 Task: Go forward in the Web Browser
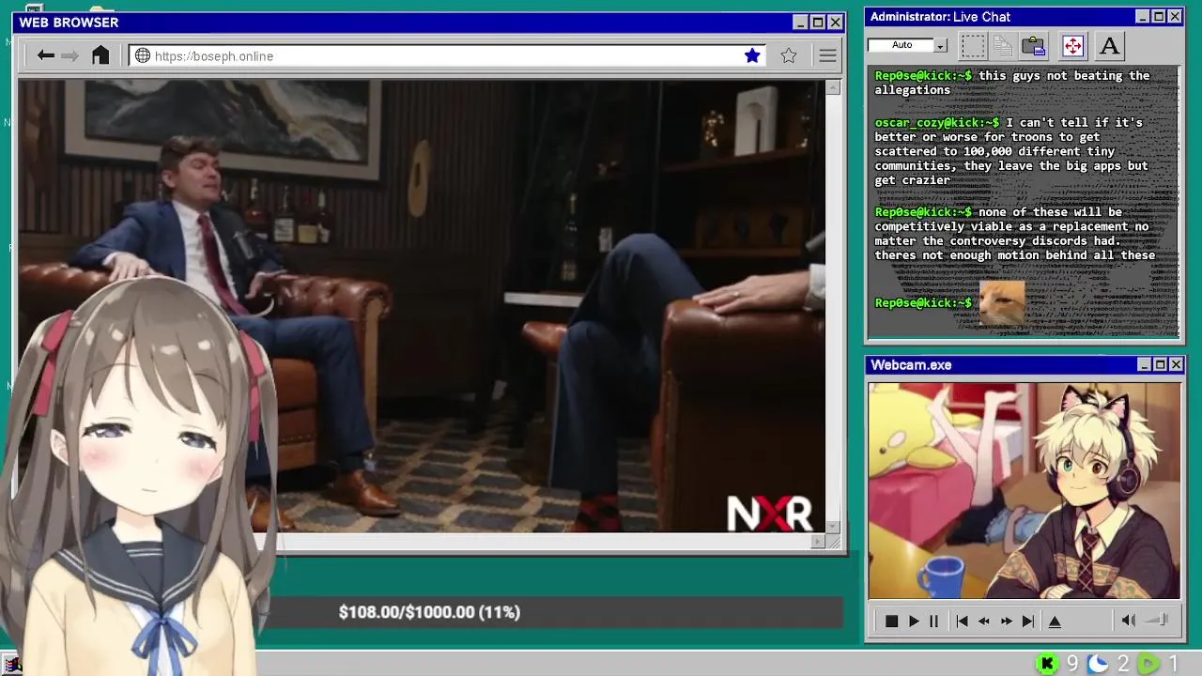coord(69,56)
